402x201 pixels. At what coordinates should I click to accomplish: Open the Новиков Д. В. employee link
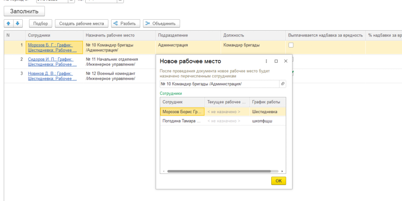[x=52, y=76]
